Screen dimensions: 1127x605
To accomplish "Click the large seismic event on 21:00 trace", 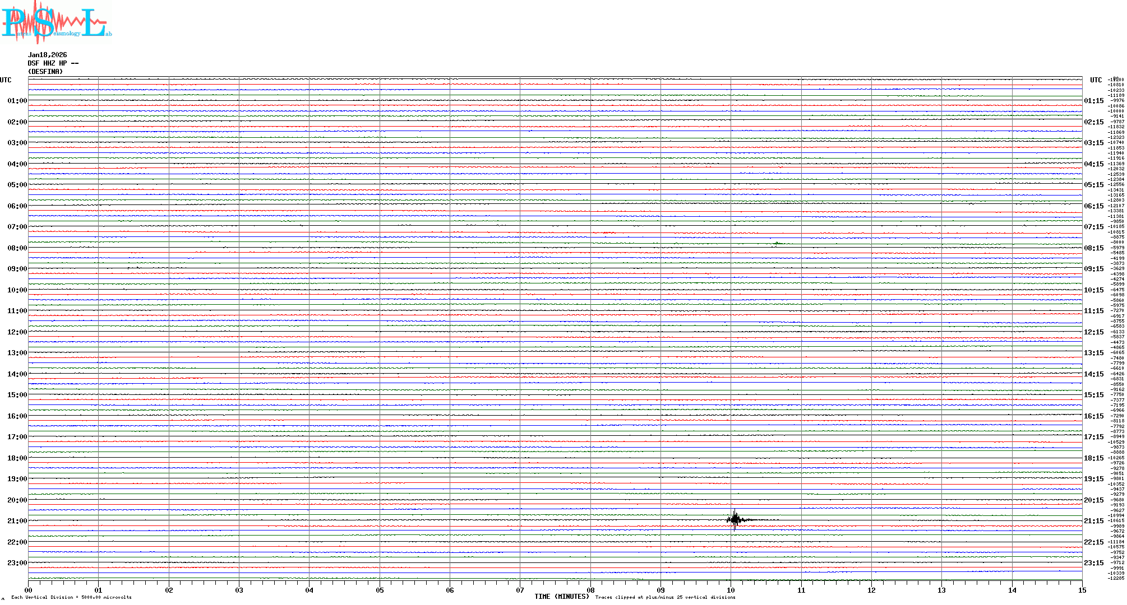I will [x=735, y=520].
